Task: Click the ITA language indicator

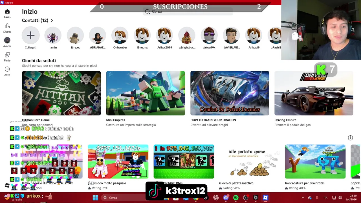Action: [x=325, y=198]
